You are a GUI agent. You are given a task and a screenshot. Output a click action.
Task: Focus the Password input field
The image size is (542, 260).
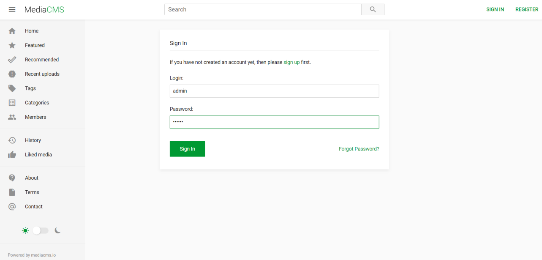(274, 122)
